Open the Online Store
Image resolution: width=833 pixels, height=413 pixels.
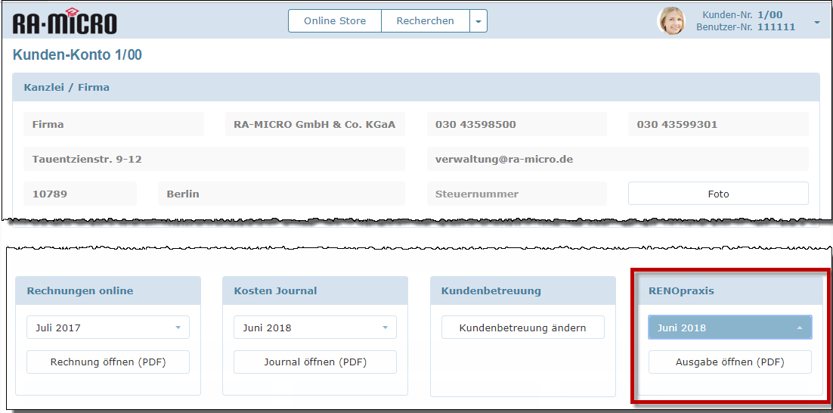[335, 21]
